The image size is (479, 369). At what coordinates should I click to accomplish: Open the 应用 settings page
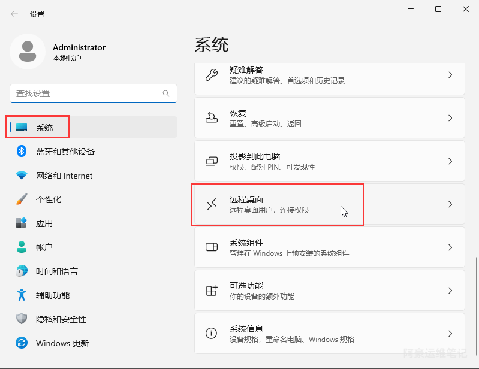[x=94, y=223]
